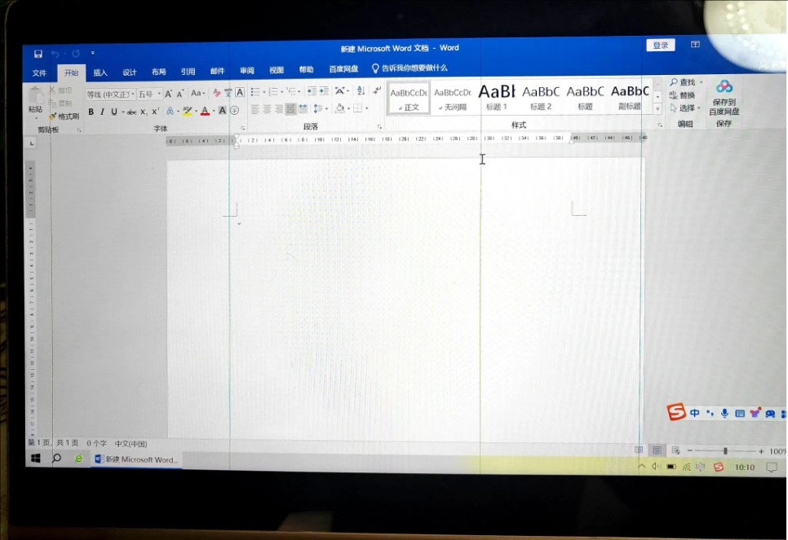The height and width of the screenshot is (540, 788).
Task: Click the shrink font size icon
Action: pos(180,94)
